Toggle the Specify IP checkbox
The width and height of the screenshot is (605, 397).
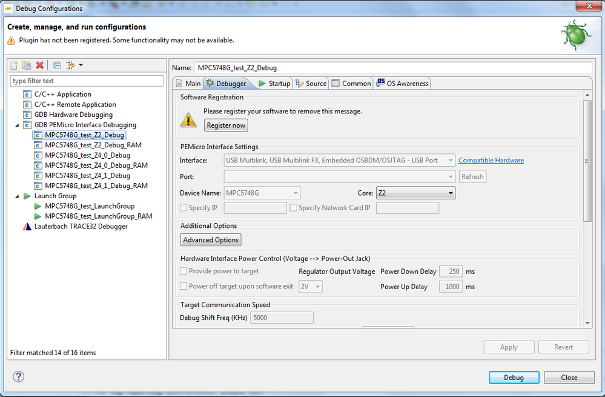pos(183,208)
